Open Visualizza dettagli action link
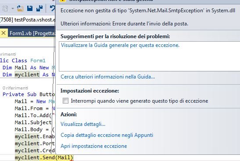Image resolution: width=240 pixels, height=161 pixels. click(x=83, y=124)
